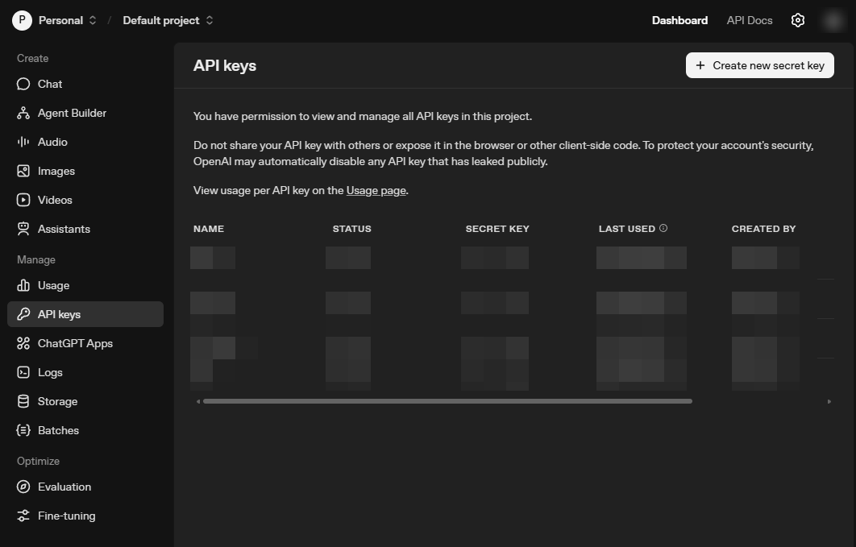Click the horizontal table scrollbar thumb
Image resolution: width=856 pixels, height=547 pixels.
pyautogui.click(x=447, y=401)
